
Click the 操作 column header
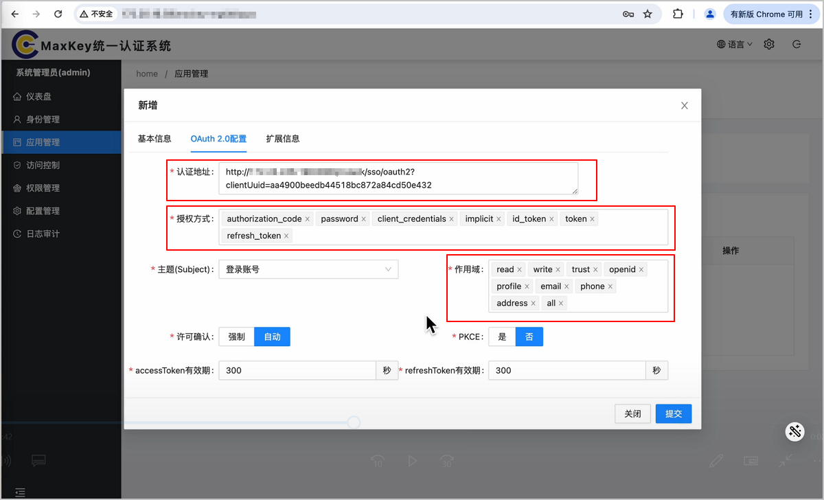pyautogui.click(x=731, y=251)
